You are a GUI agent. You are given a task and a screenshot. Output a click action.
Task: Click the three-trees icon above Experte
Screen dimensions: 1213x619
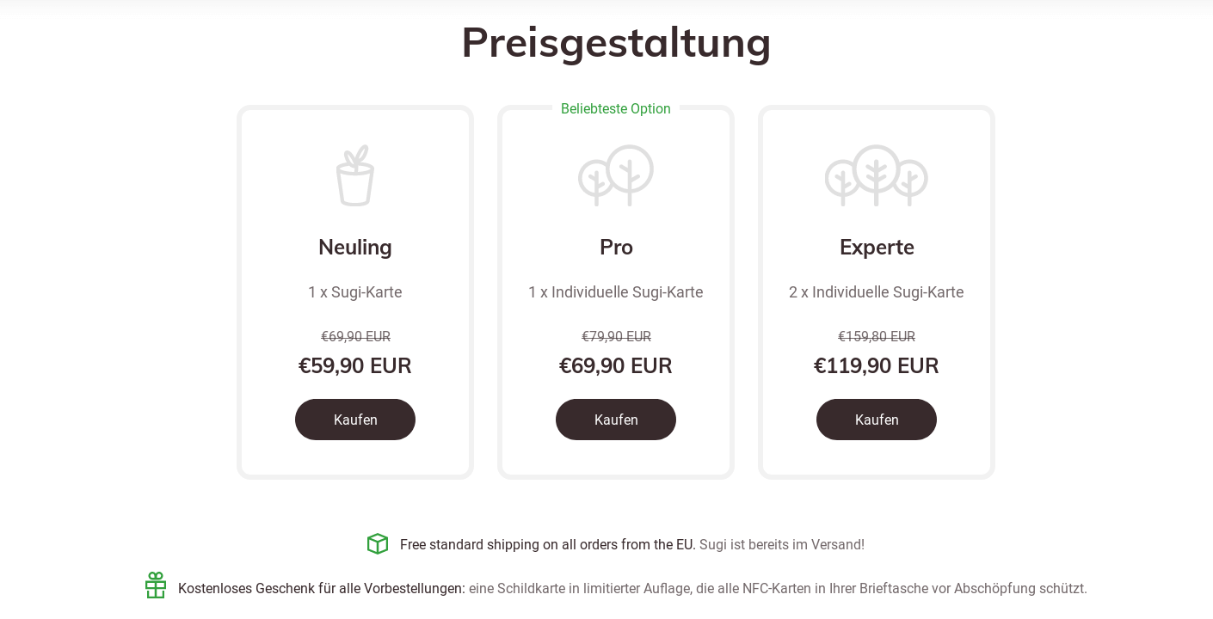click(x=877, y=175)
